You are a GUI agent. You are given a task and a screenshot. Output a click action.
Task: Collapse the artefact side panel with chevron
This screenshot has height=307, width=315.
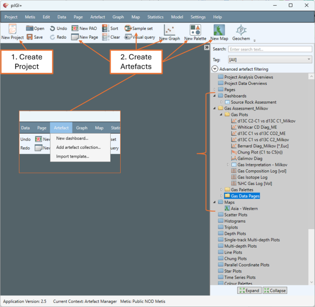207,47
